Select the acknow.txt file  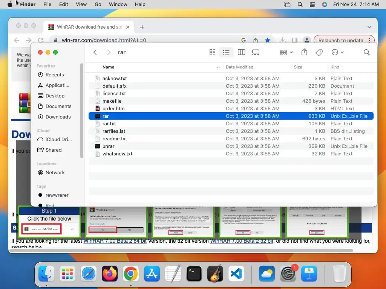[231, 78]
